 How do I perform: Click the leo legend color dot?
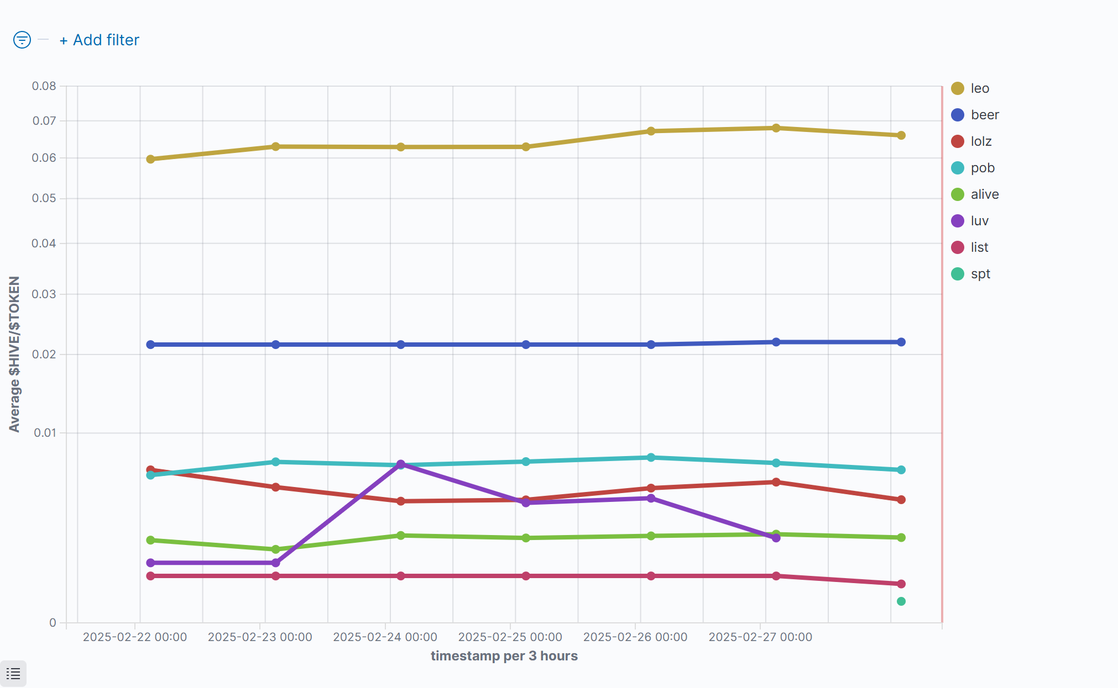pyautogui.click(x=958, y=88)
